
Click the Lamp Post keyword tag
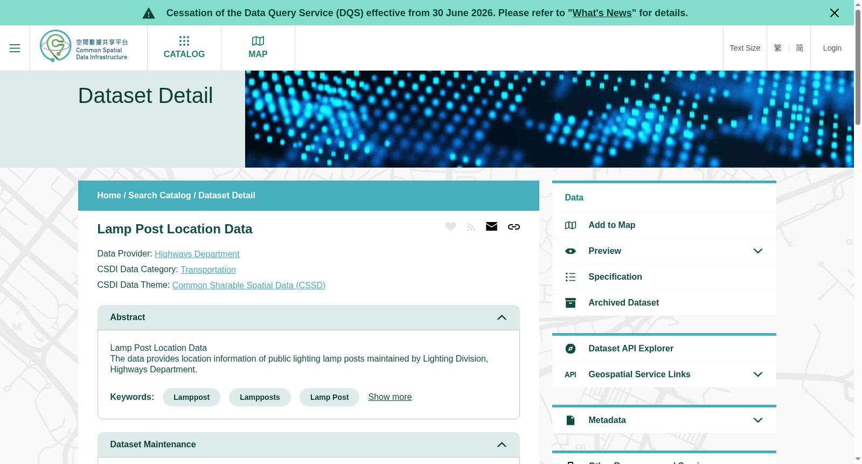tap(329, 397)
